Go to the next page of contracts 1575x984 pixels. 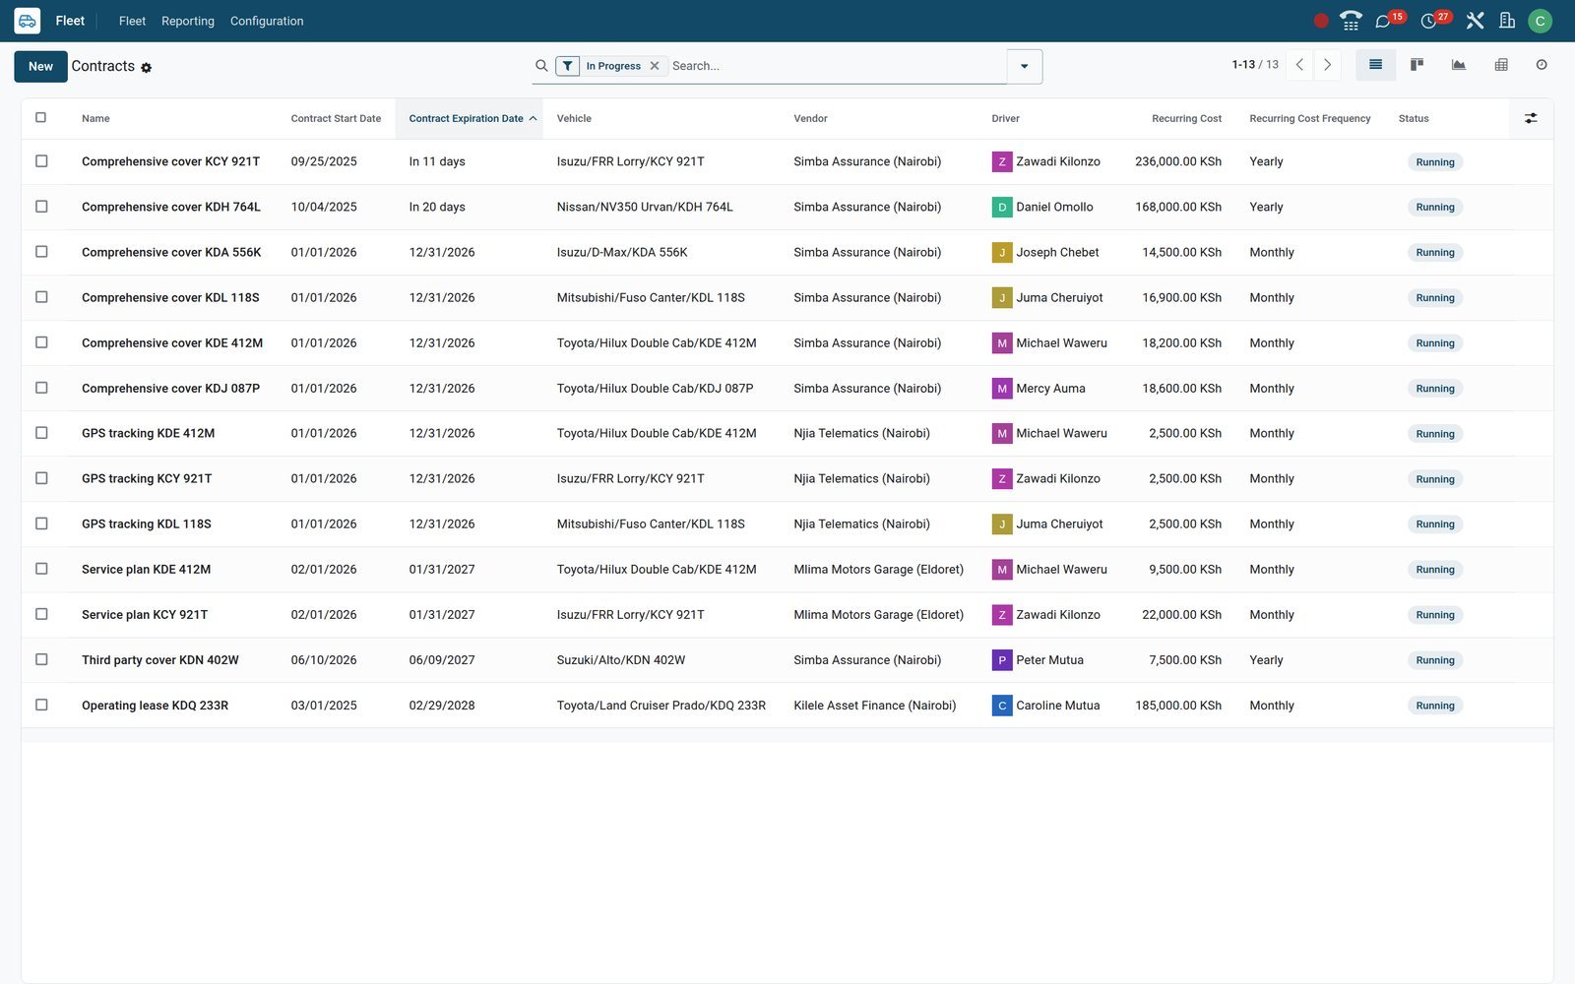tap(1327, 65)
